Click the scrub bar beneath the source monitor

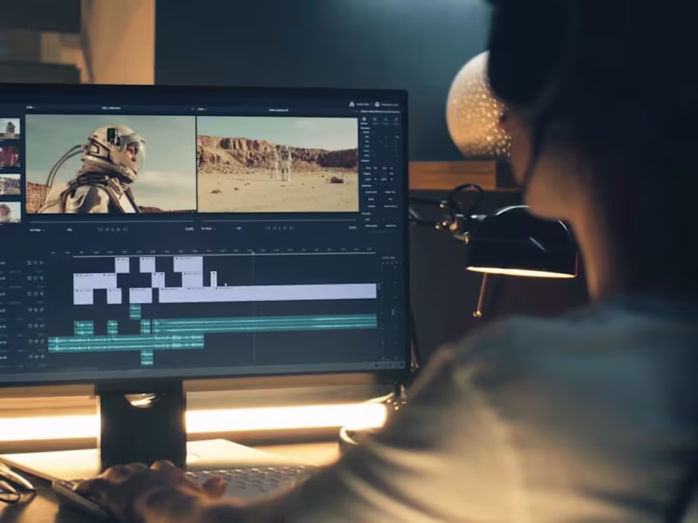[x=112, y=221]
